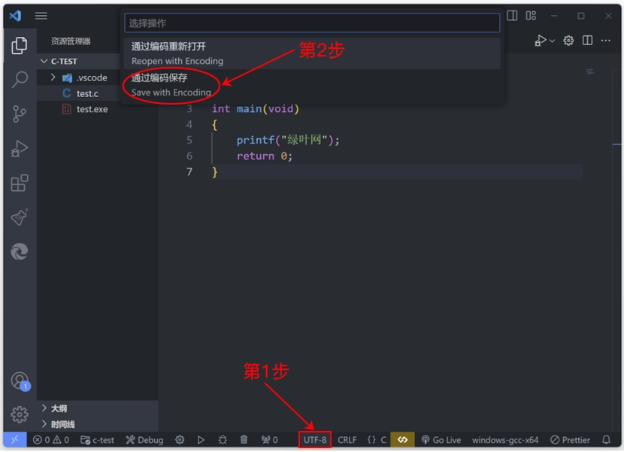Viewport: 624px width, 452px height.
Task: Click the UTF-8 encoding indicator
Action: pyautogui.click(x=314, y=440)
